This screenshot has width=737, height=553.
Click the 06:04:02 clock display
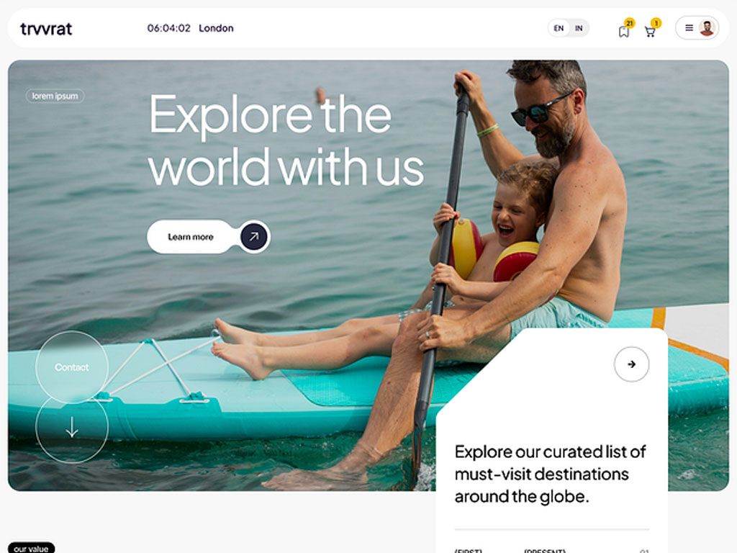click(x=168, y=28)
